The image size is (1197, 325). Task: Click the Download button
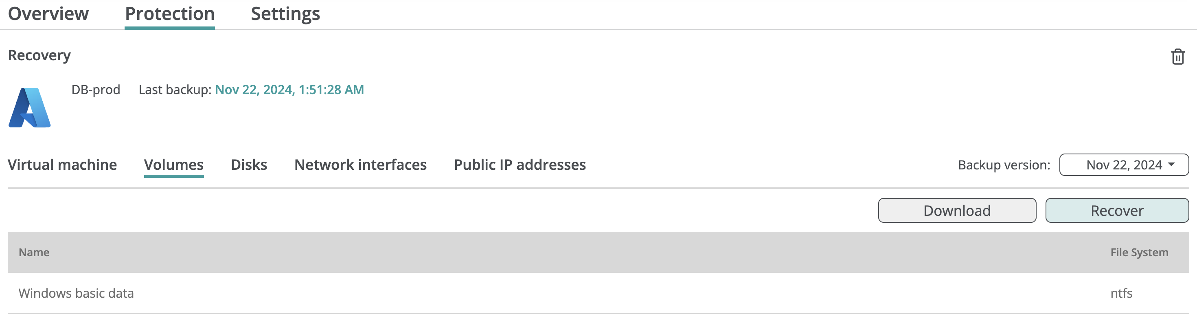957,211
